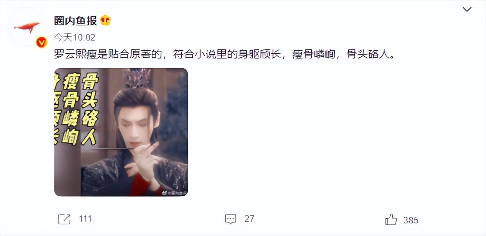Click the ornate hair crown in photo
The width and height of the screenshot is (486, 236).
(x=136, y=78)
